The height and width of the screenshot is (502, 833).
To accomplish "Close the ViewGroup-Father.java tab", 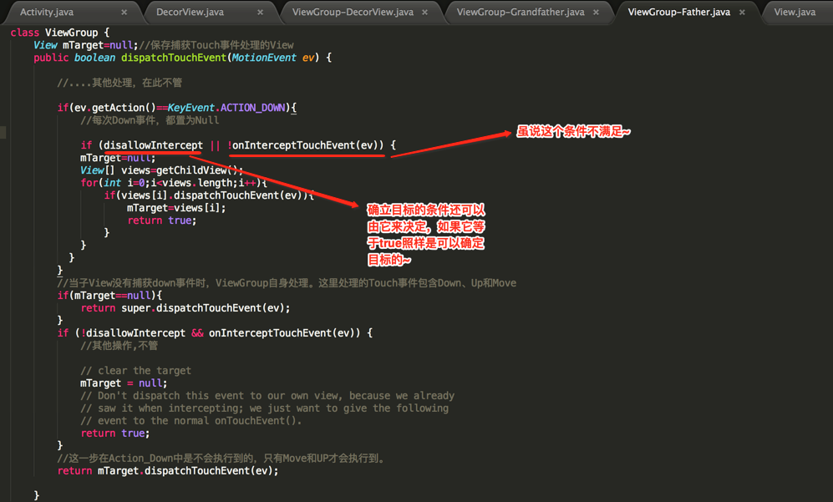I will (x=742, y=13).
